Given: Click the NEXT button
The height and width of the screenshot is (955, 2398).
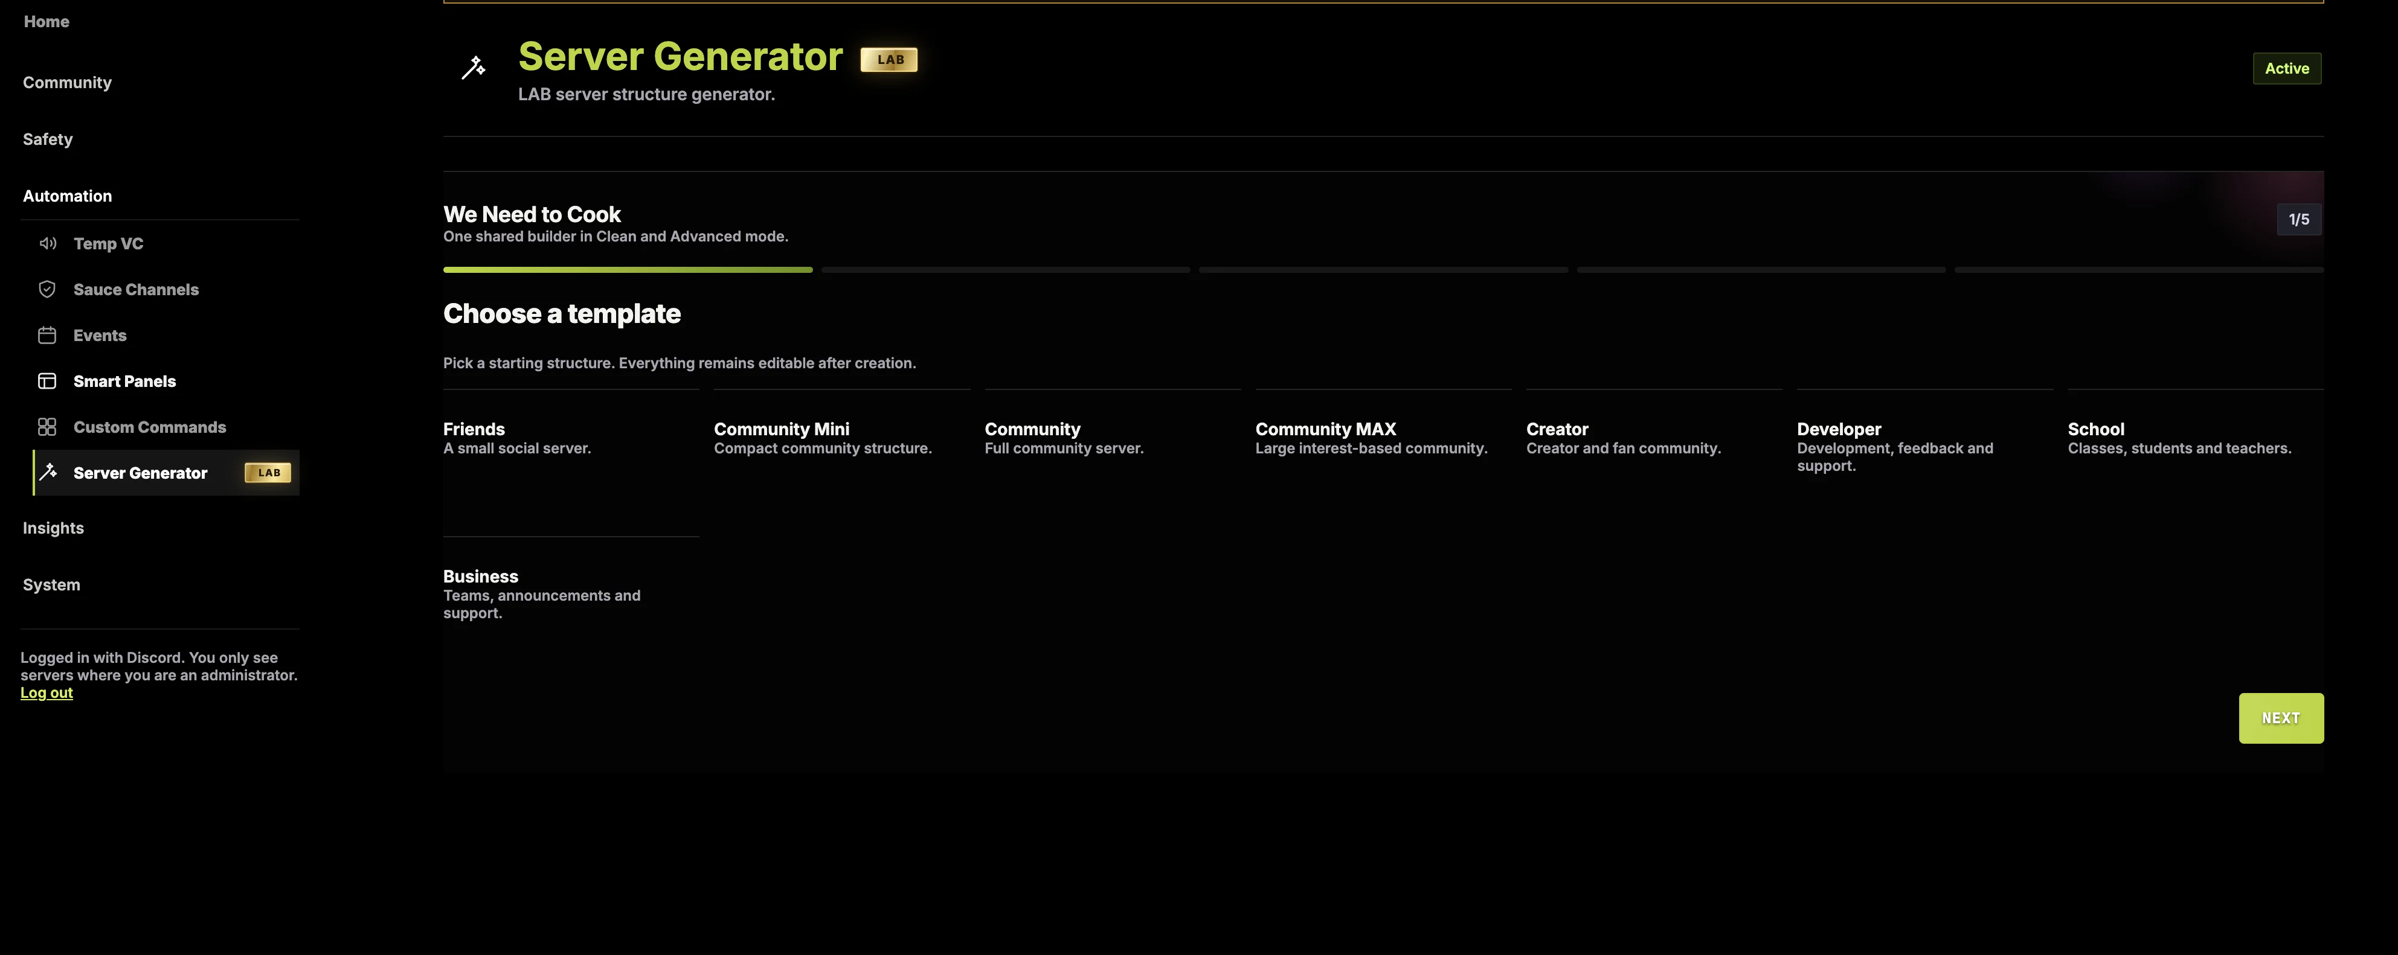Looking at the screenshot, I should click(x=2281, y=718).
